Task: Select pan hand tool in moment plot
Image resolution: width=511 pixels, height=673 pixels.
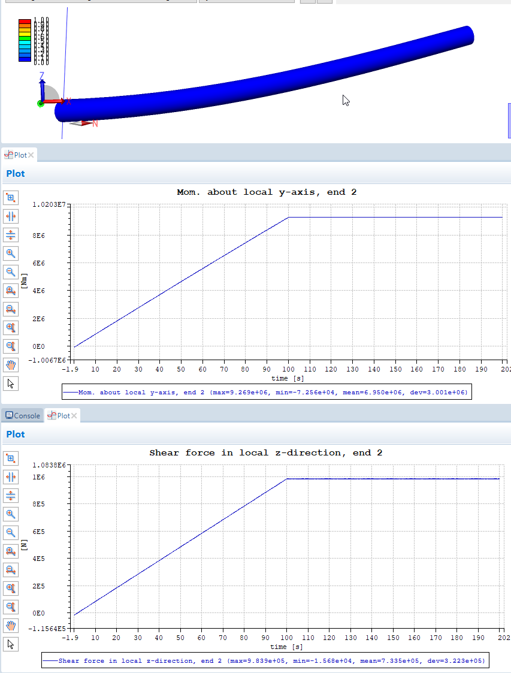Action: pos(11,365)
